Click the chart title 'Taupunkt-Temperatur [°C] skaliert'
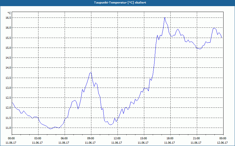 coord(120,3)
